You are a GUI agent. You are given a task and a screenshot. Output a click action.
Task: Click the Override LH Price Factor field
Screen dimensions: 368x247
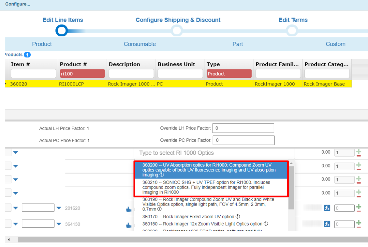243,128
